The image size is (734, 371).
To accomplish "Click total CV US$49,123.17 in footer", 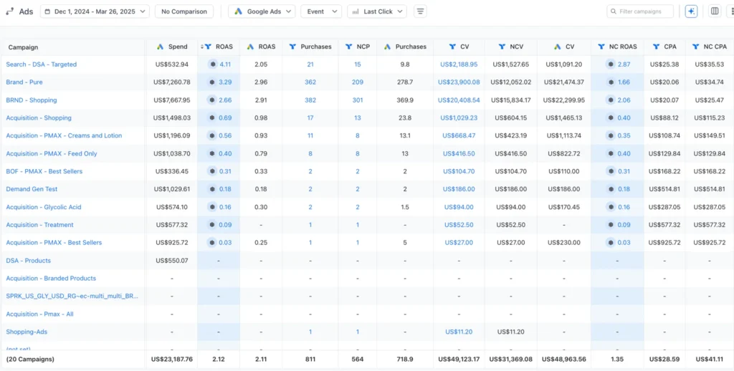I will click(x=459, y=360).
